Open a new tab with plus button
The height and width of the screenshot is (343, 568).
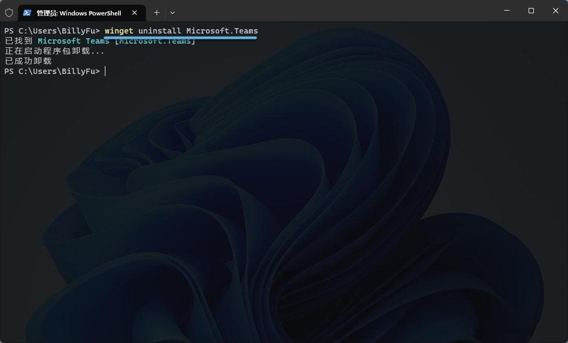tap(157, 13)
